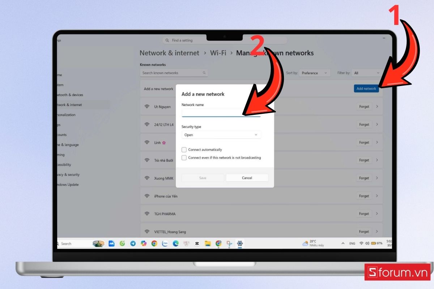The width and height of the screenshot is (434, 289).
Task: Forget the iPhone của Yến network
Action: pos(364,196)
